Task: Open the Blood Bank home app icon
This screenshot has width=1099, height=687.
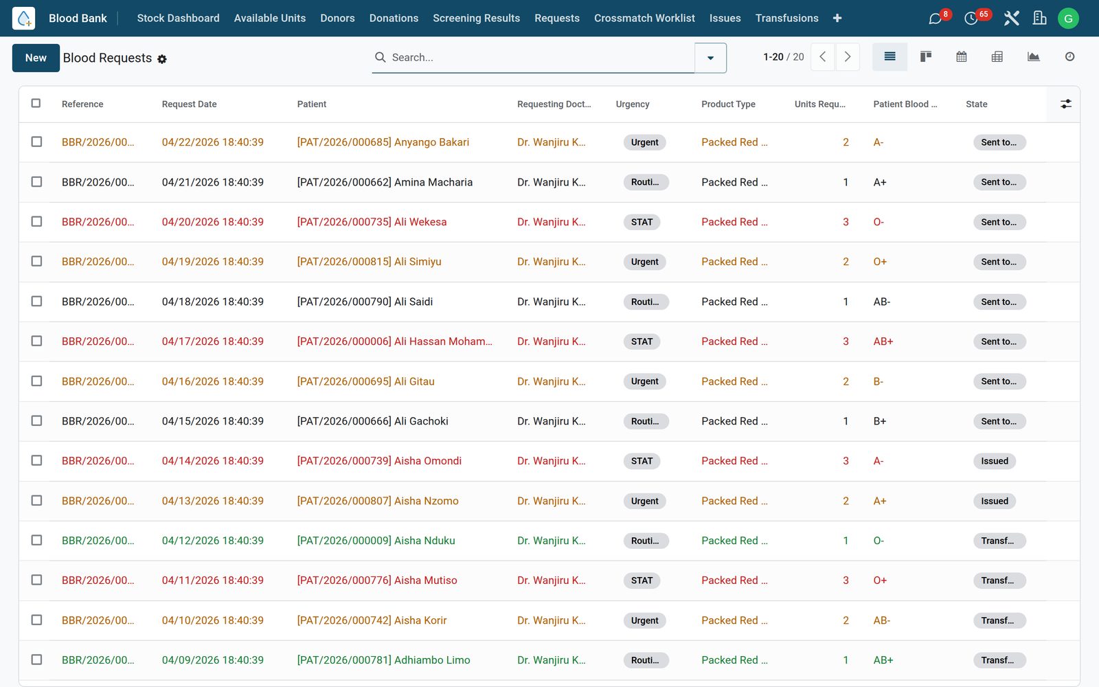Action: pos(23,18)
